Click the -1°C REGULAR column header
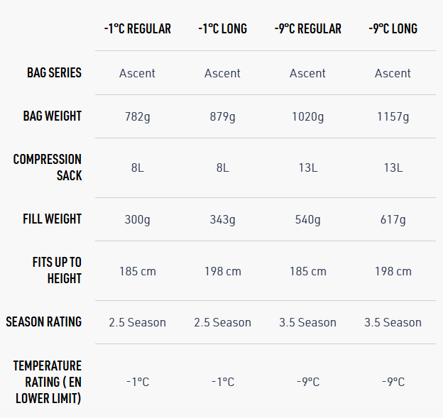Viewport: 443px width, 418px height. pyautogui.click(x=137, y=29)
